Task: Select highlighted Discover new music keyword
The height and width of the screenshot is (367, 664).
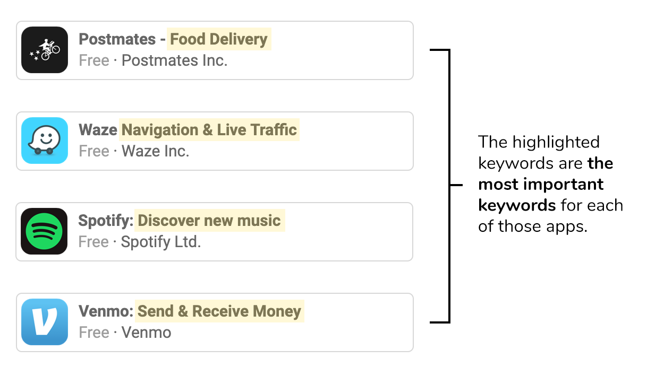Action: (209, 221)
